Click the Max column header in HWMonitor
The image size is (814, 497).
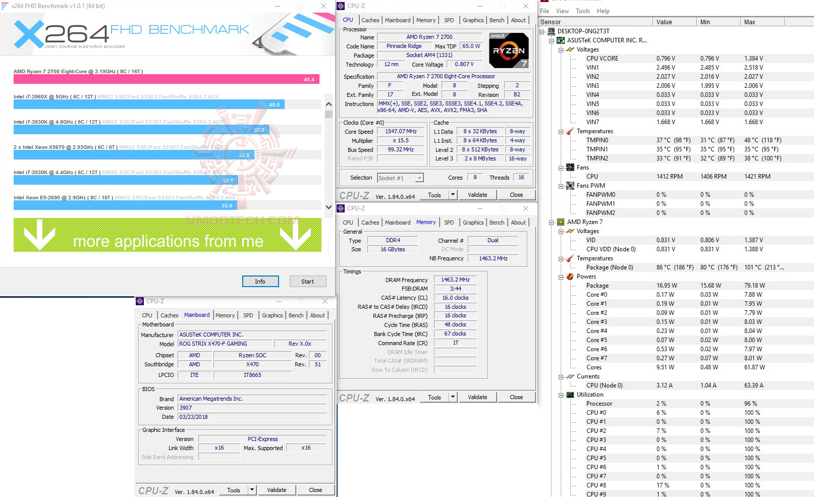763,22
